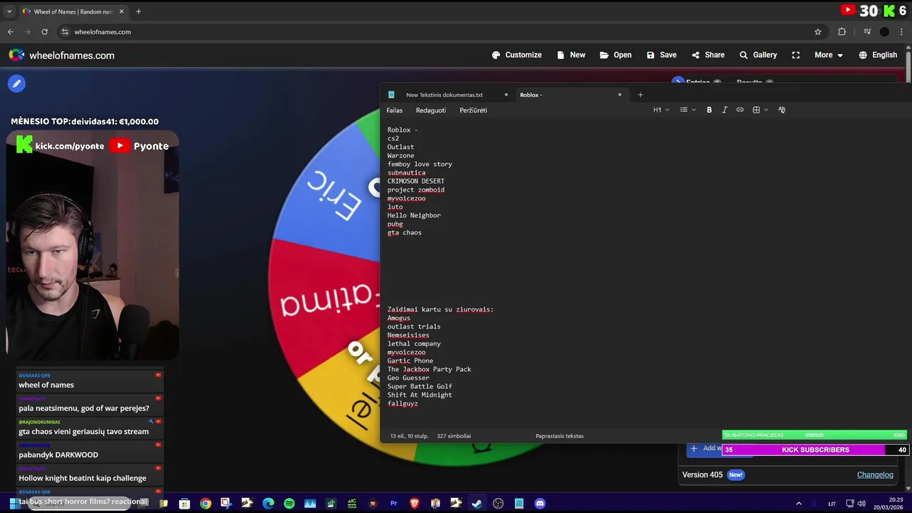Image resolution: width=912 pixels, height=513 pixels.
Task: Click the address bar URL
Action: pyautogui.click(x=103, y=32)
